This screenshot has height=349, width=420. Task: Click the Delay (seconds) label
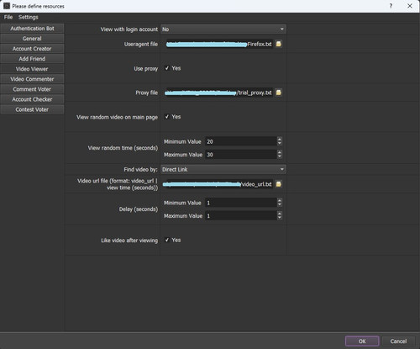coord(139,209)
